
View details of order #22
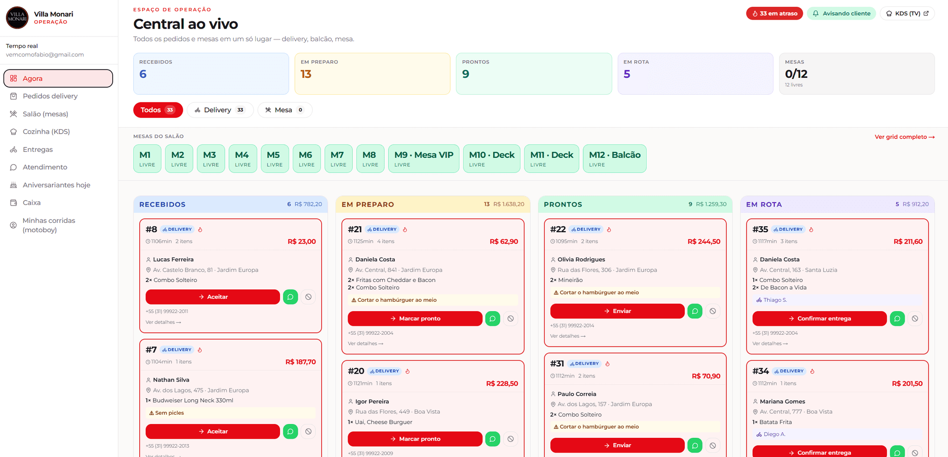coord(568,336)
